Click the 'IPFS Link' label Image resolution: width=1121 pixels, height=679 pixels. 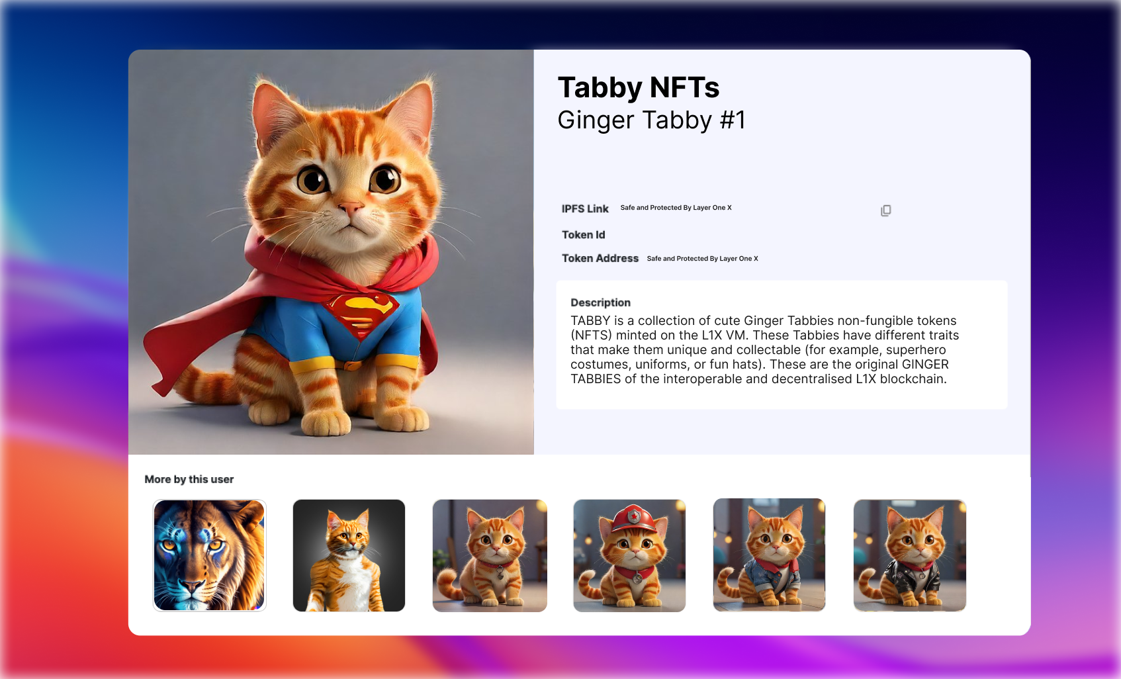pyautogui.click(x=585, y=208)
